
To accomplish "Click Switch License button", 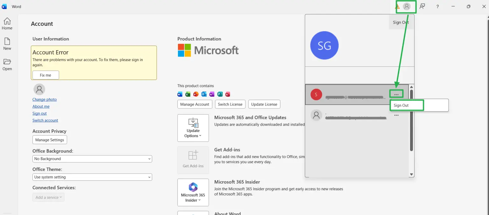I will pos(230,104).
